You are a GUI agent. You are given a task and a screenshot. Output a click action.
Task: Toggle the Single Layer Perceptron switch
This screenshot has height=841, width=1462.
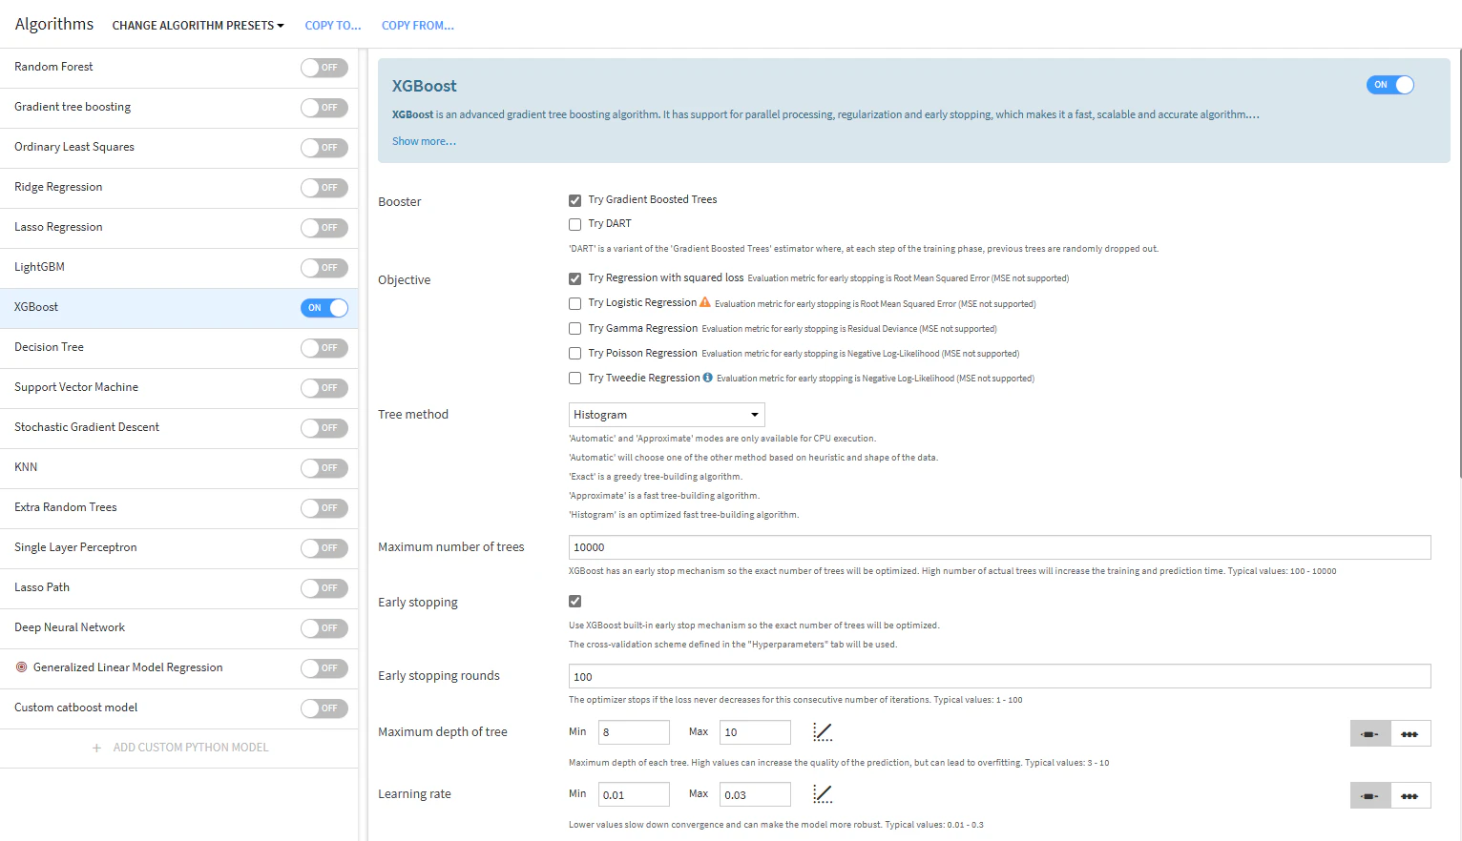324,548
